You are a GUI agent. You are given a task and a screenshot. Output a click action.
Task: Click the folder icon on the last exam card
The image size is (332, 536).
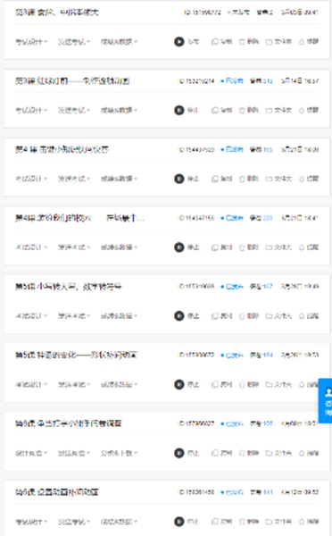(x=270, y=522)
